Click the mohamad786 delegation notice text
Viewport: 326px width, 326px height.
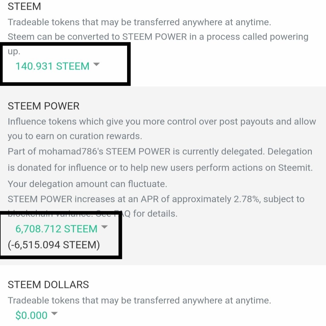[160, 151]
